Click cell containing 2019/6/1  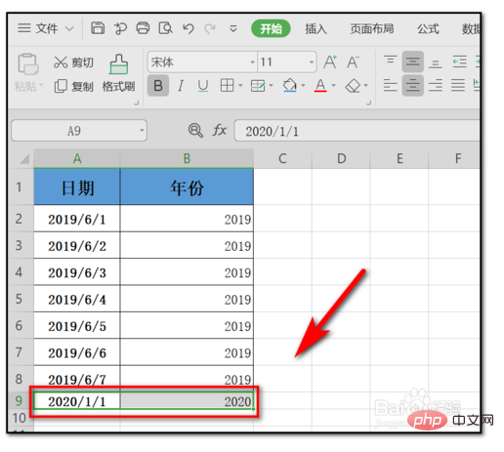(77, 219)
